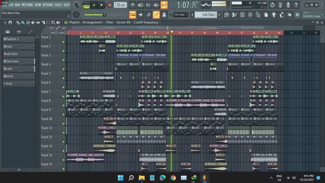Open playlist options menu arrow
The height and width of the screenshot is (183, 325).
coord(5,22)
